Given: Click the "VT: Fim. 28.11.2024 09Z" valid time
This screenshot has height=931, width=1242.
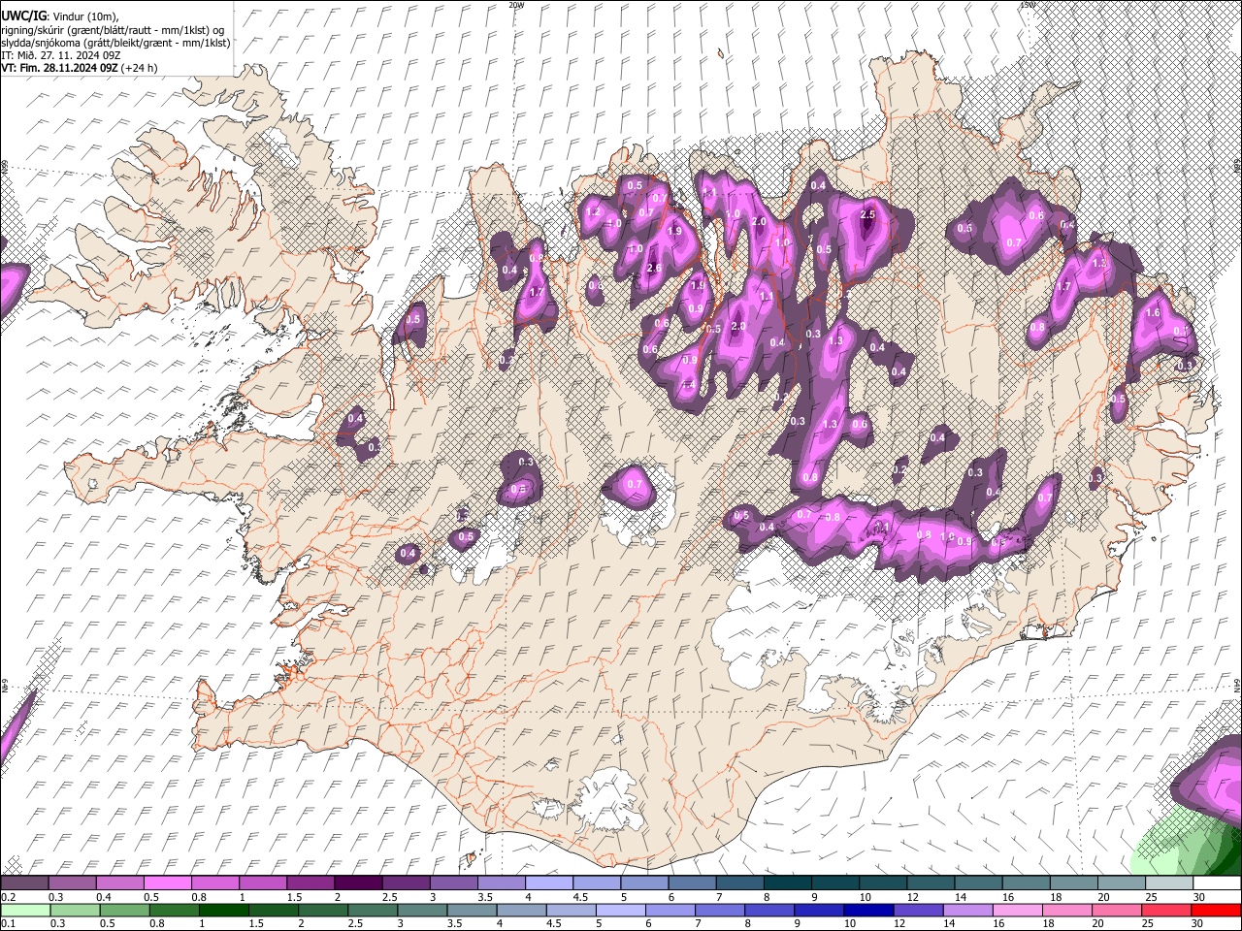Looking at the screenshot, I should tap(60, 68).
